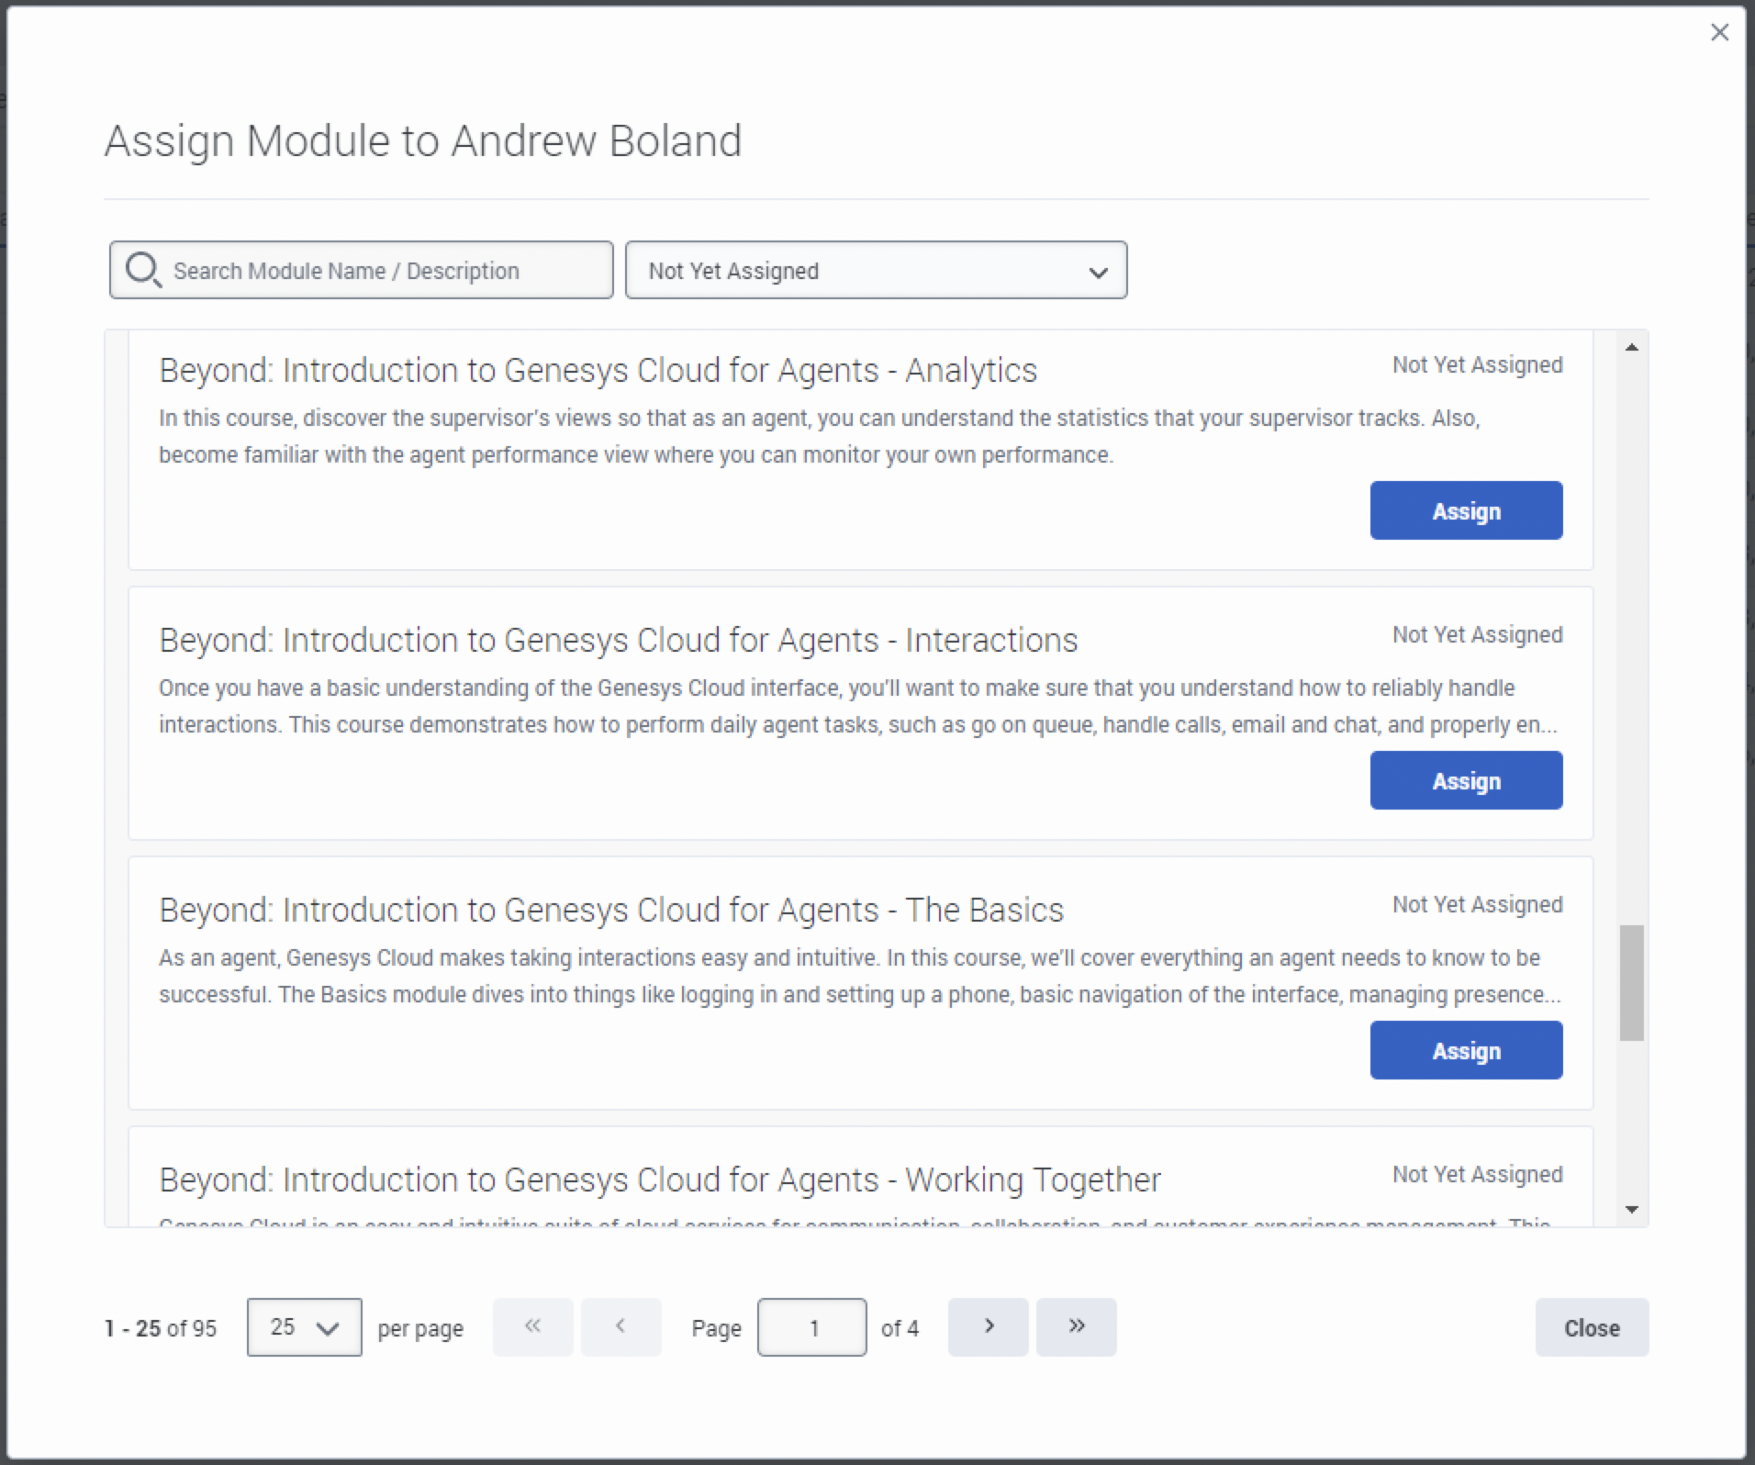
Task: Jump to the first page with double-chevron icon
Action: (x=532, y=1326)
